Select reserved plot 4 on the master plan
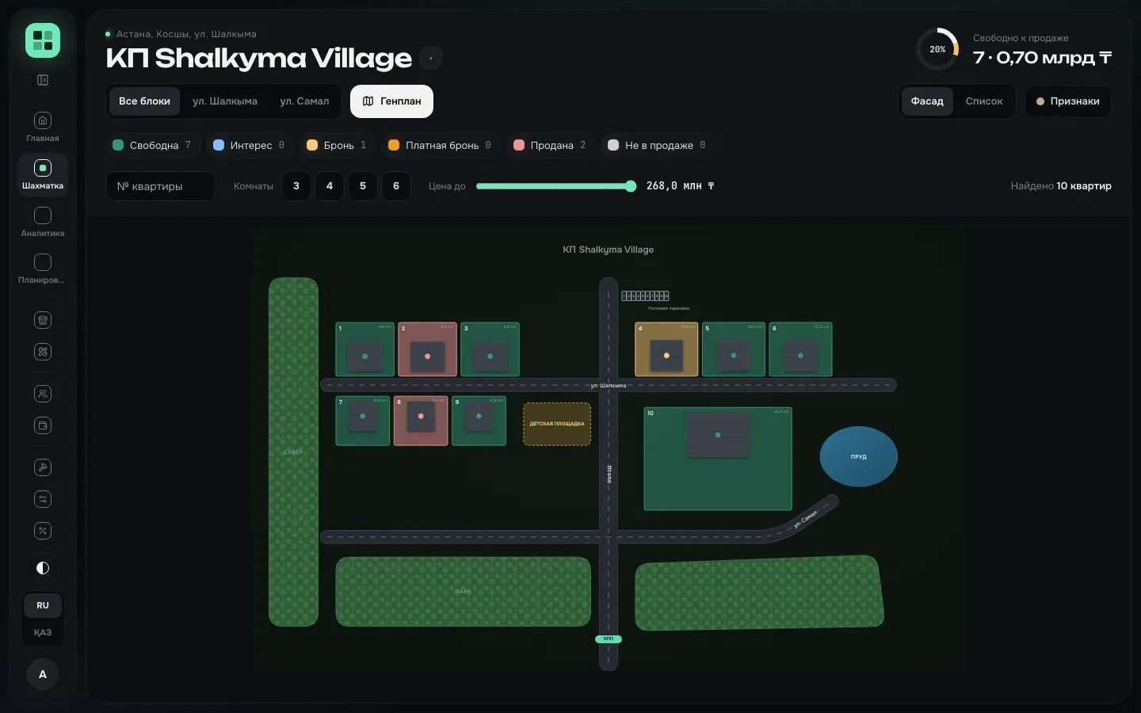Screen dimensions: 1141x713 pyautogui.click(x=666, y=349)
